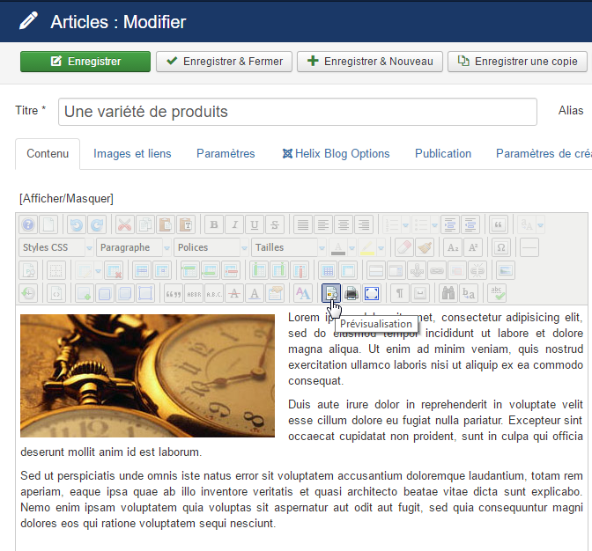The image size is (592, 551).
Task: Toggle editor with [Afficher/Masquer]
Action: pos(66,198)
